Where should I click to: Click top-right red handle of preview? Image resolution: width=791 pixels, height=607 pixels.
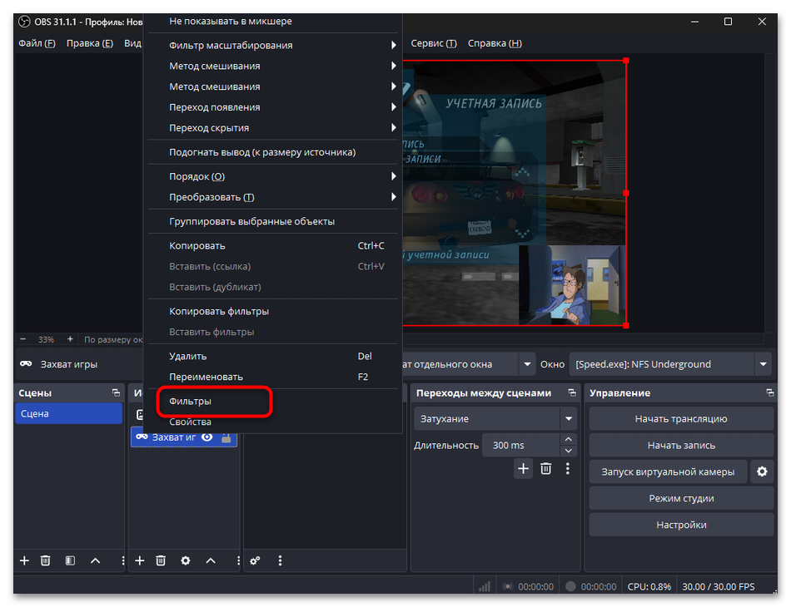[626, 61]
